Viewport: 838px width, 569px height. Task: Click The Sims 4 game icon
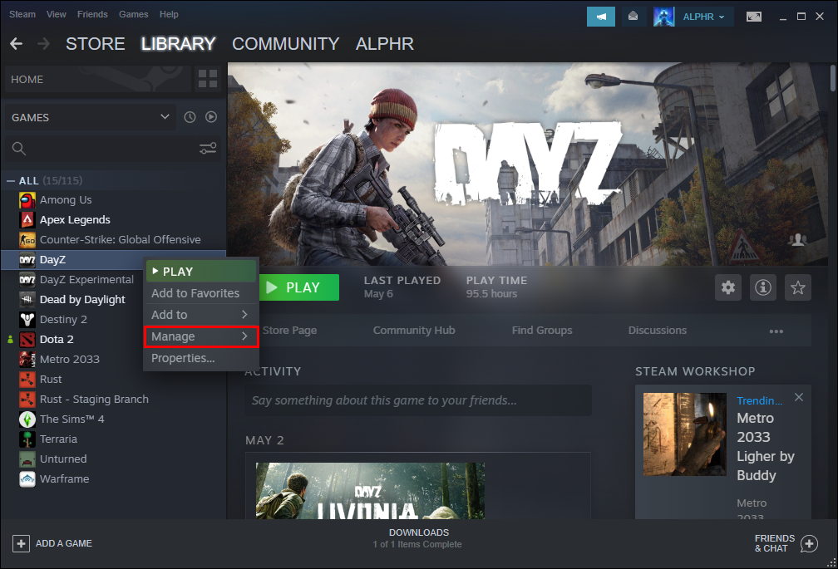(x=27, y=419)
